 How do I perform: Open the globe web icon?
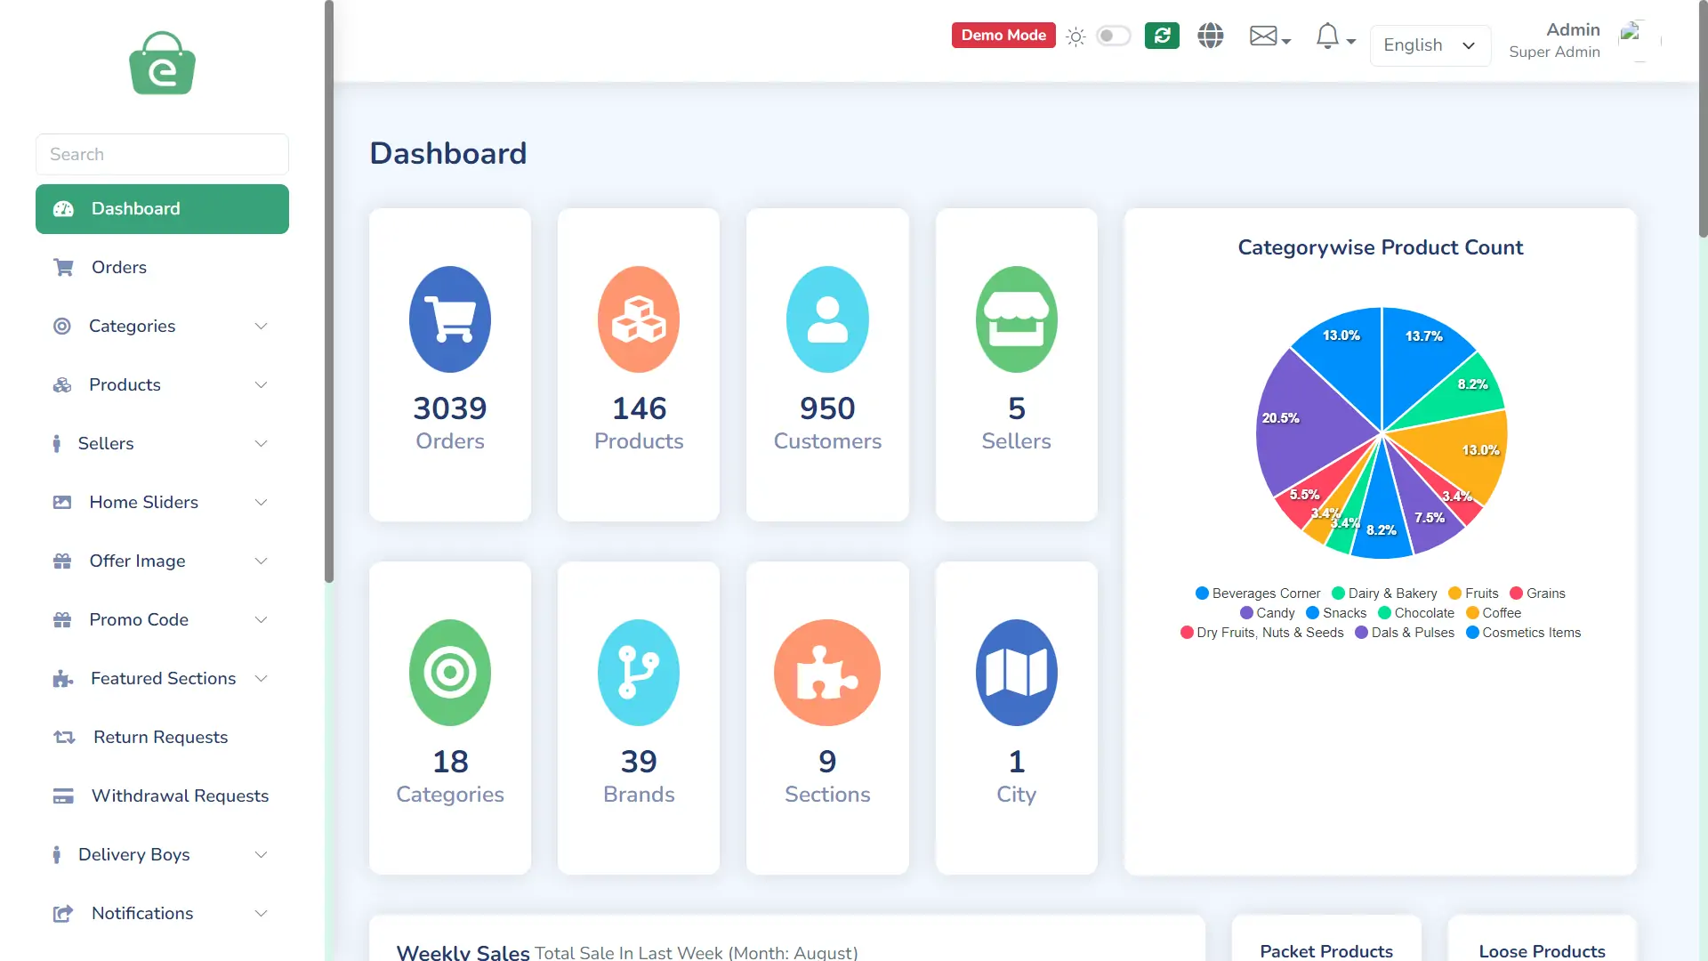click(1210, 36)
